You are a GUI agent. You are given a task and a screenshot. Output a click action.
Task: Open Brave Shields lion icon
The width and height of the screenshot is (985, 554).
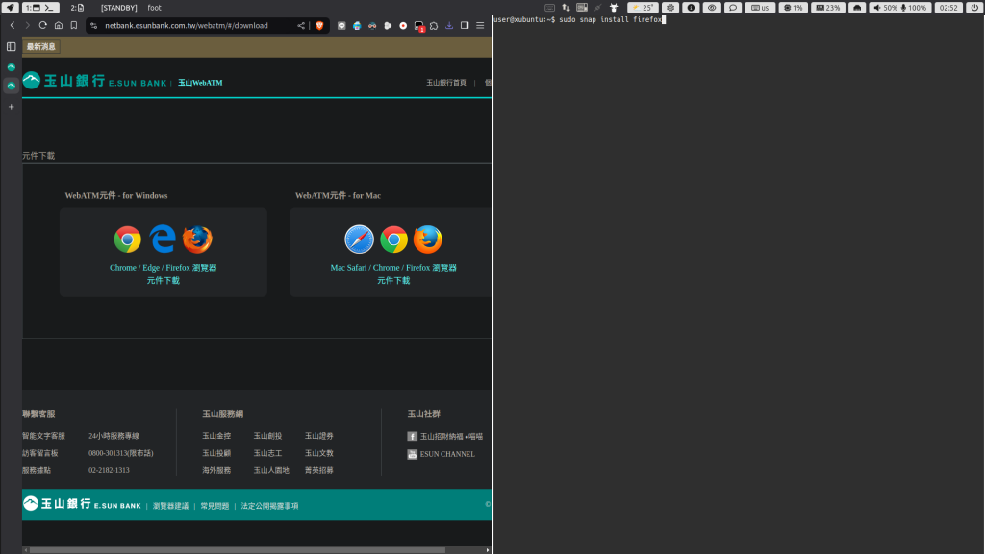(319, 26)
